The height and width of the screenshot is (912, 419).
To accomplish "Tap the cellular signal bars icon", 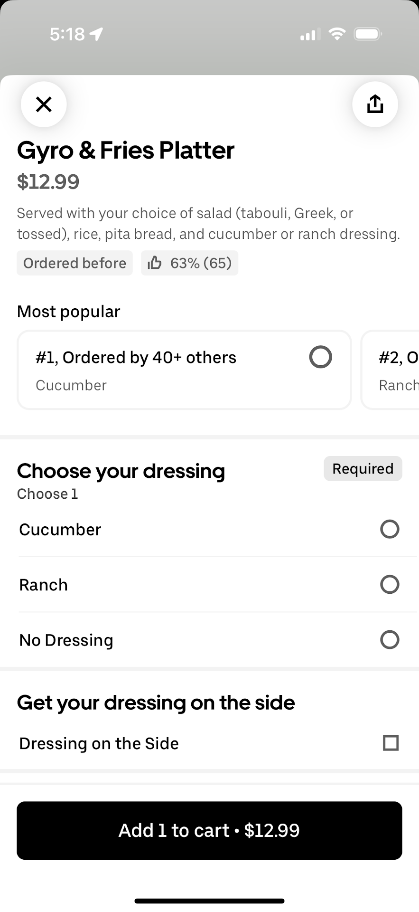I will pyautogui.click(x=309, y=35).
